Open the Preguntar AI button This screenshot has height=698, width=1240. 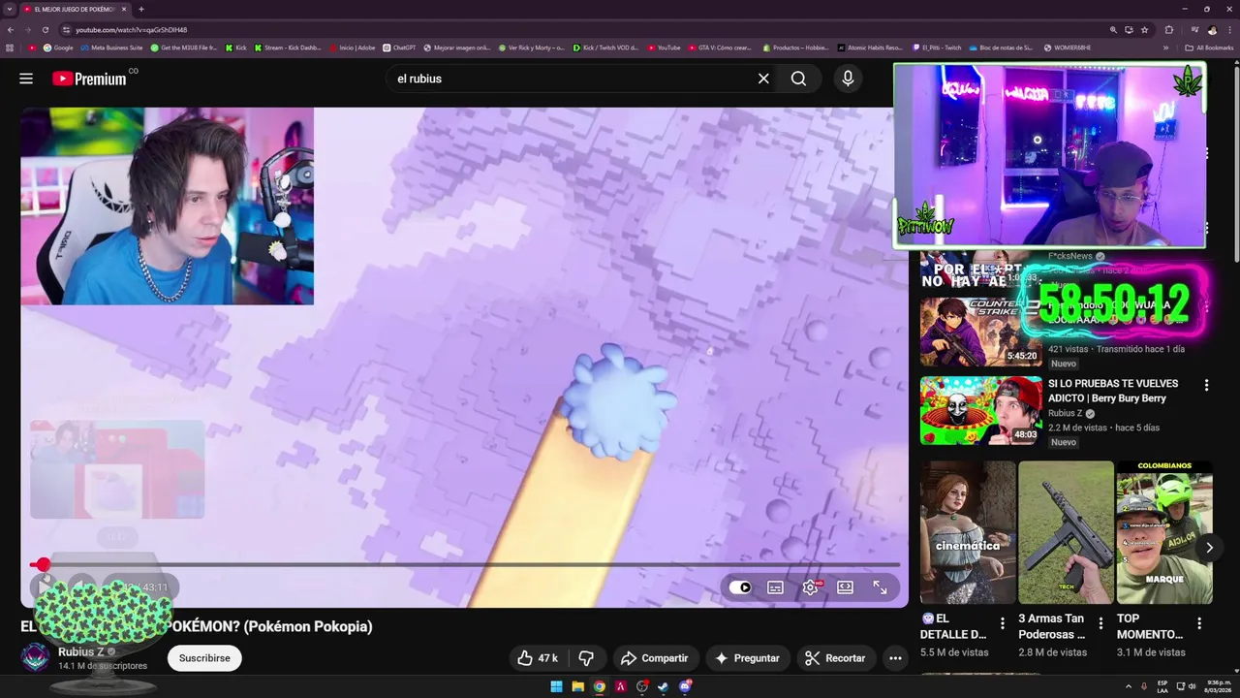pyautogui.click(x=747, y=658)
